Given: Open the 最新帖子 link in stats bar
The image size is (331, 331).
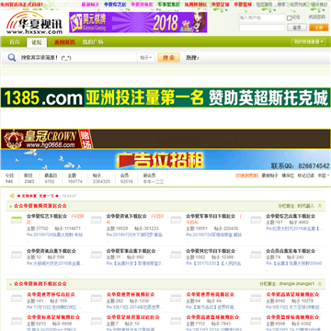Looking at the screenshot, I should tap(269, 176).
